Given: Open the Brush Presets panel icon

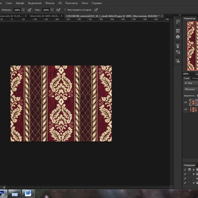Looking at the screenshot, I should tap(178, 46).
